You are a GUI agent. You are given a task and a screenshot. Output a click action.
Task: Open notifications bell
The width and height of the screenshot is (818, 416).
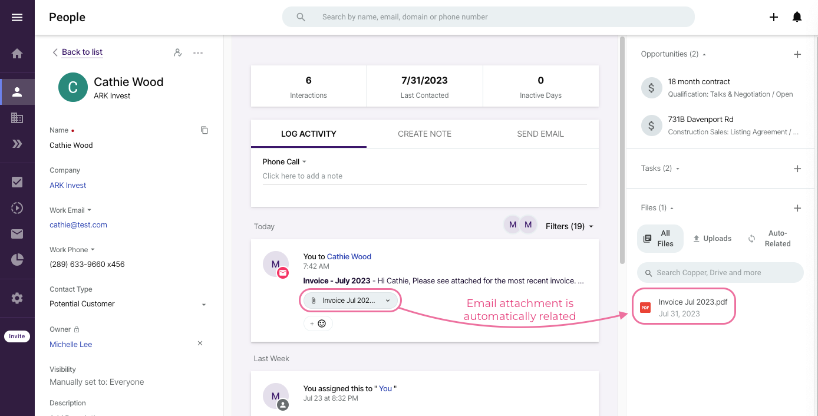[x=797, y=17]
